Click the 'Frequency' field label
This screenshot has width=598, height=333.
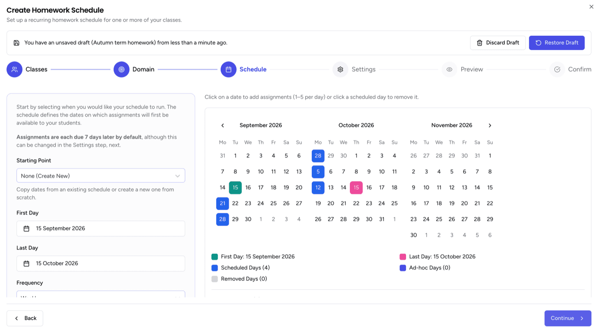click(x=30, y=283)
